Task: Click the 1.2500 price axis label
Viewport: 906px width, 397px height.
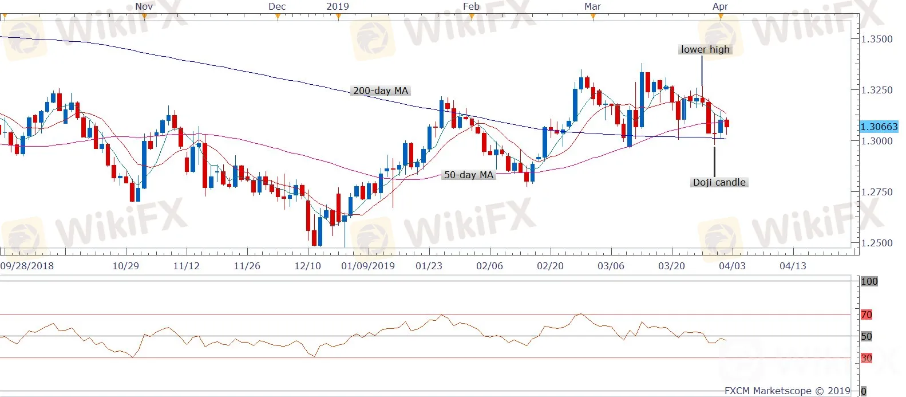Action: tap(877, 243)
